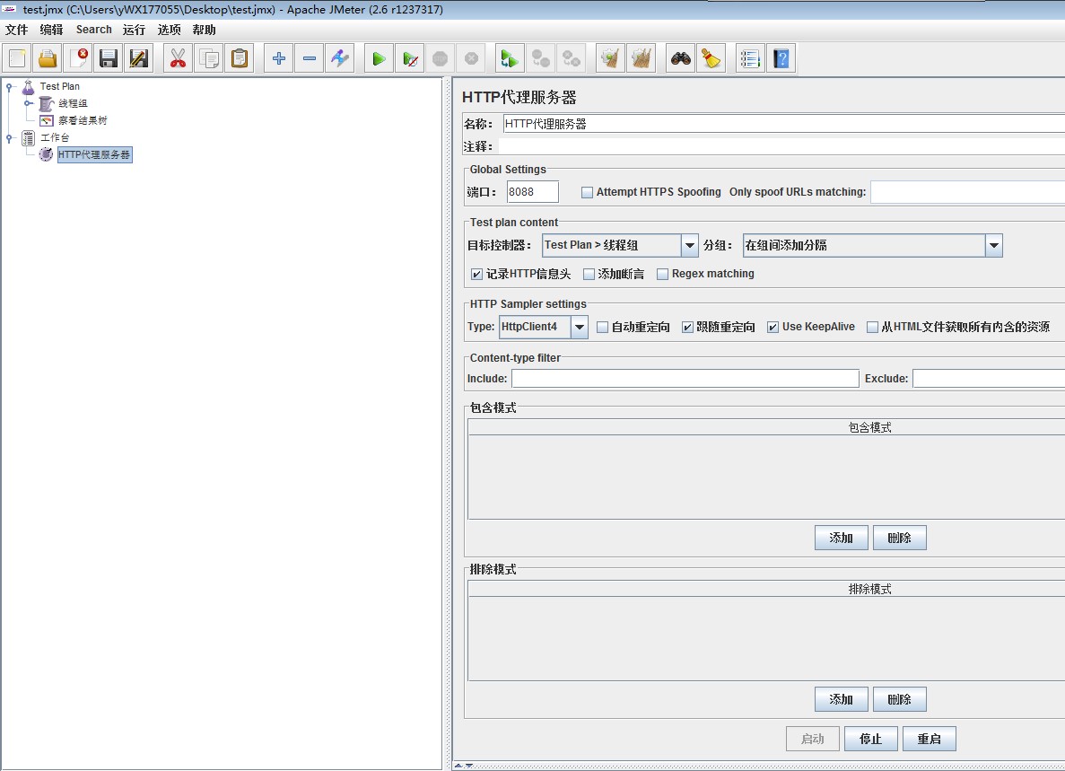
Task: Open the Type HttpClient4 dropdown
Action: pyautogui.click(x=580, y=327)
